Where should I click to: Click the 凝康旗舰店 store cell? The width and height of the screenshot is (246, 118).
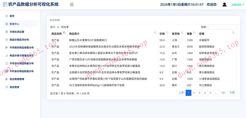[206, 60]
